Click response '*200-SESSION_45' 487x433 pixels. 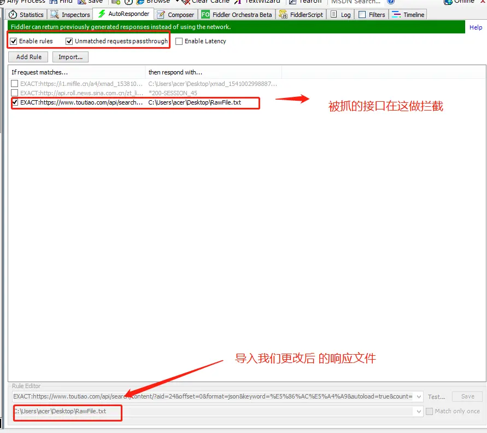pyautogui.click(x=173, y=93)
